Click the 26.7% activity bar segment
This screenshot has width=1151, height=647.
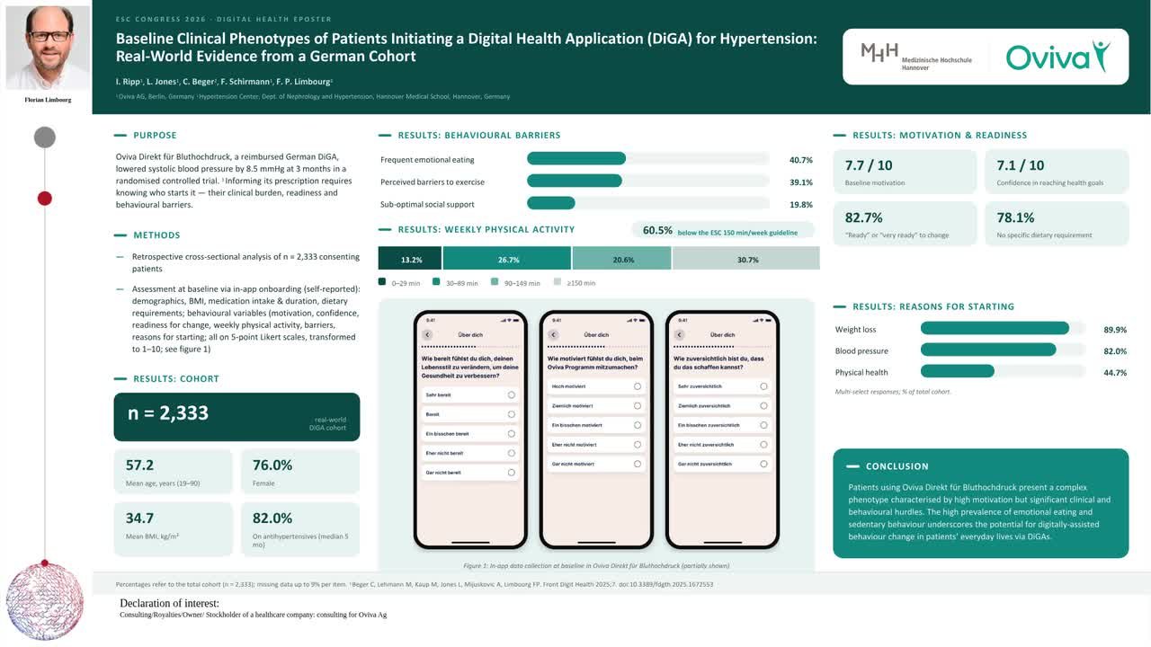point(507,259)
